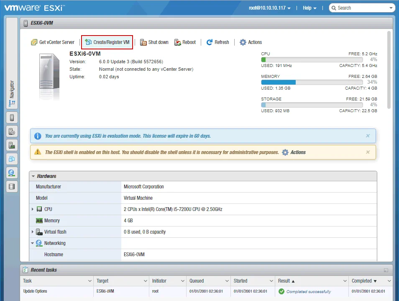This screenshot has height=301, width=399.
Task: Dismiss the evaluation mode notice
Action: 368,136
